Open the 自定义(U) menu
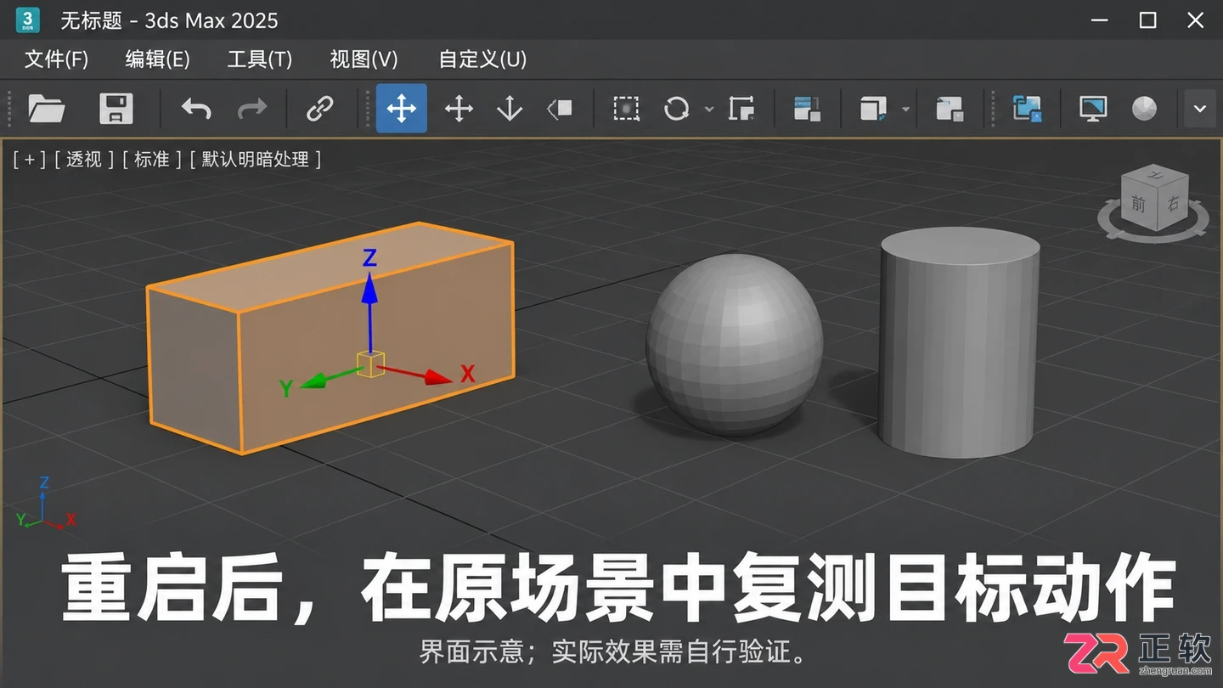1223x688 pixels. click(x=482, y=59)
